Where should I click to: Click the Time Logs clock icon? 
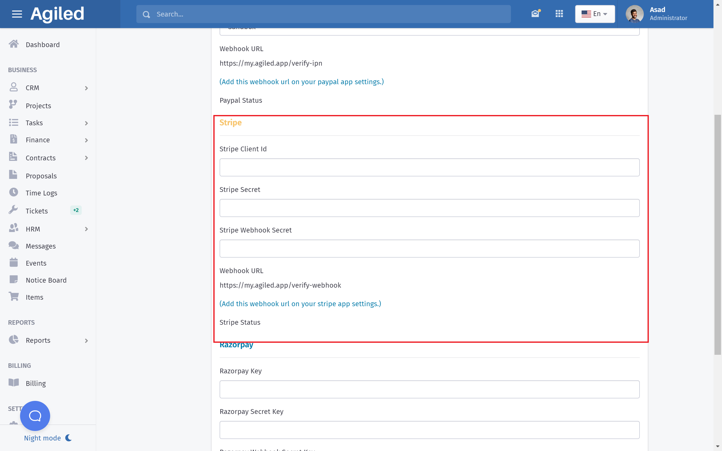pos(14,192)
